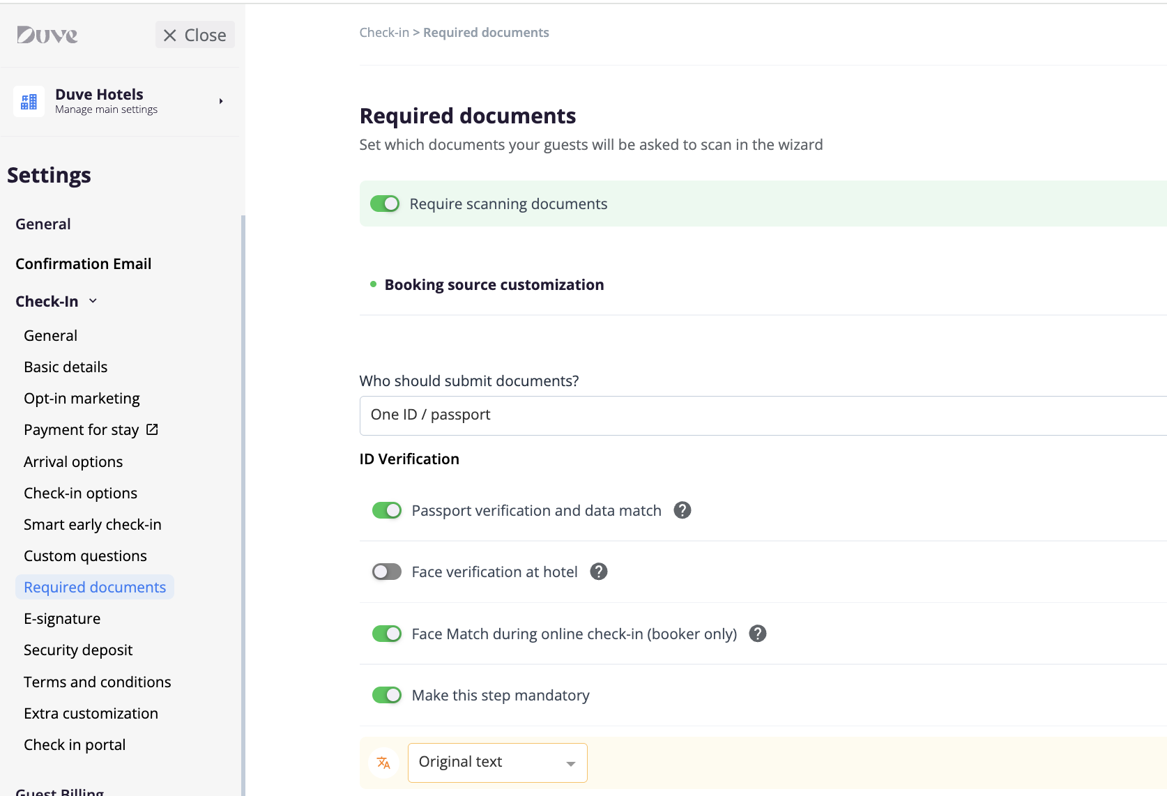The width and height of the screenshot is (1167, 796).
Task: Toggle Passport verification and data match
Action: coord(386,510)
